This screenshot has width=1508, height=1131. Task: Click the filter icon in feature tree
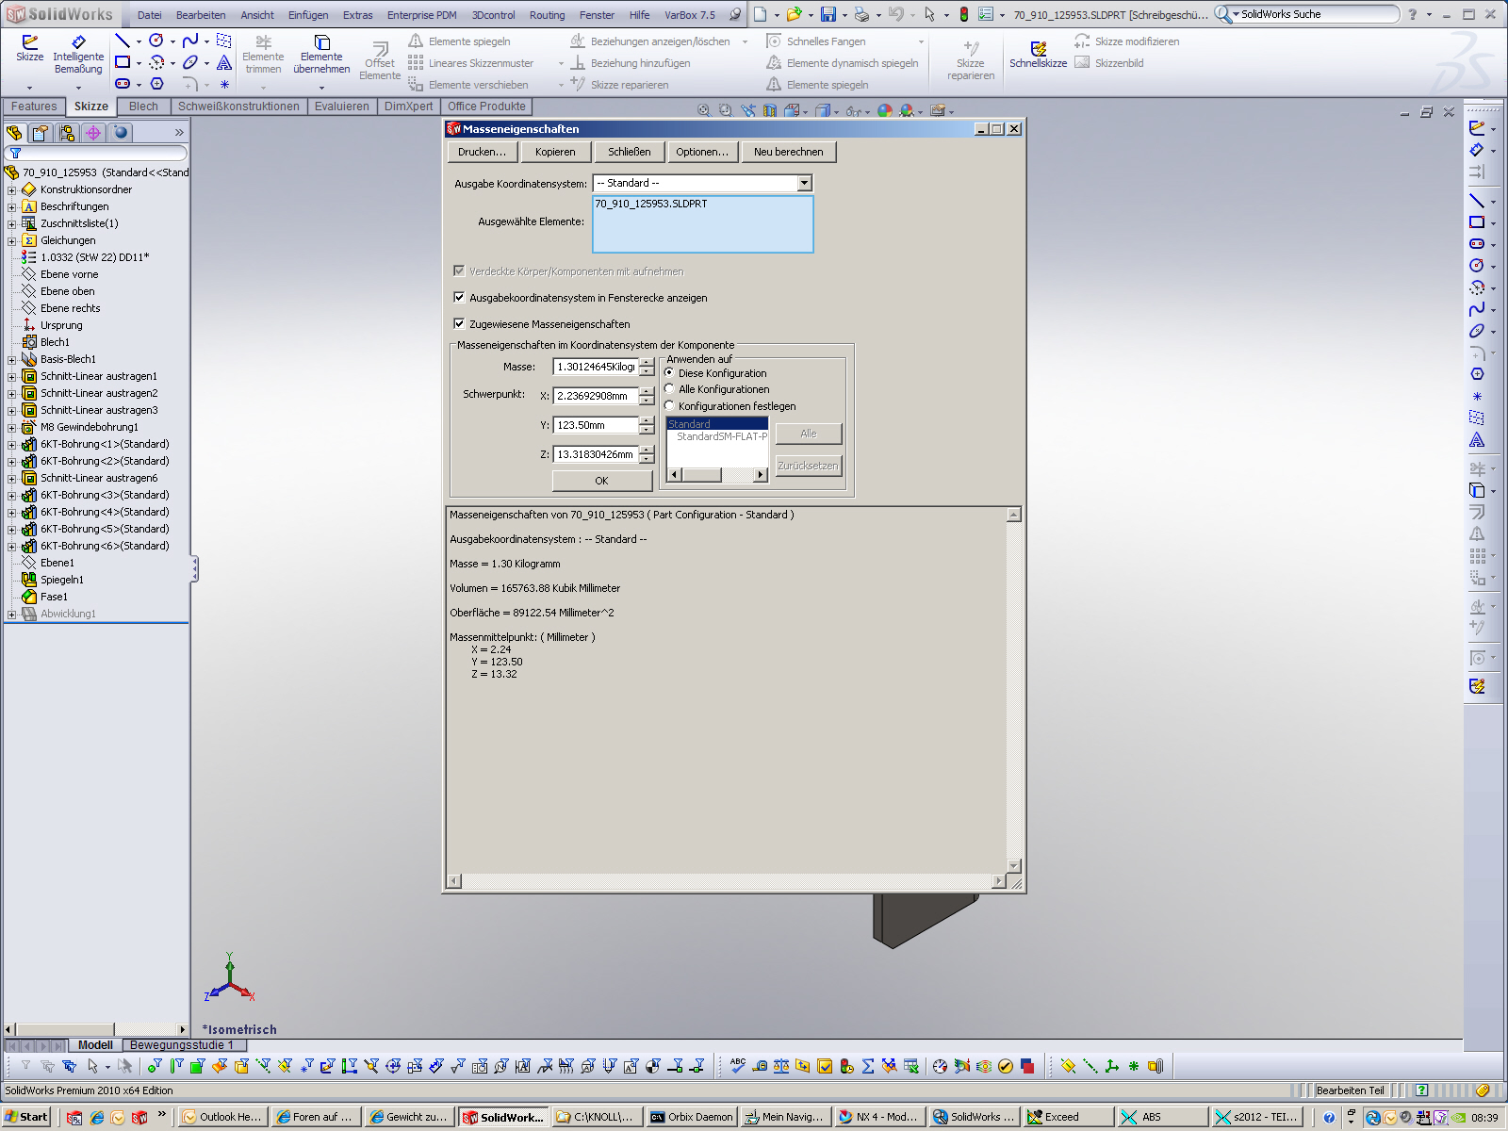[x=15, y=153]
